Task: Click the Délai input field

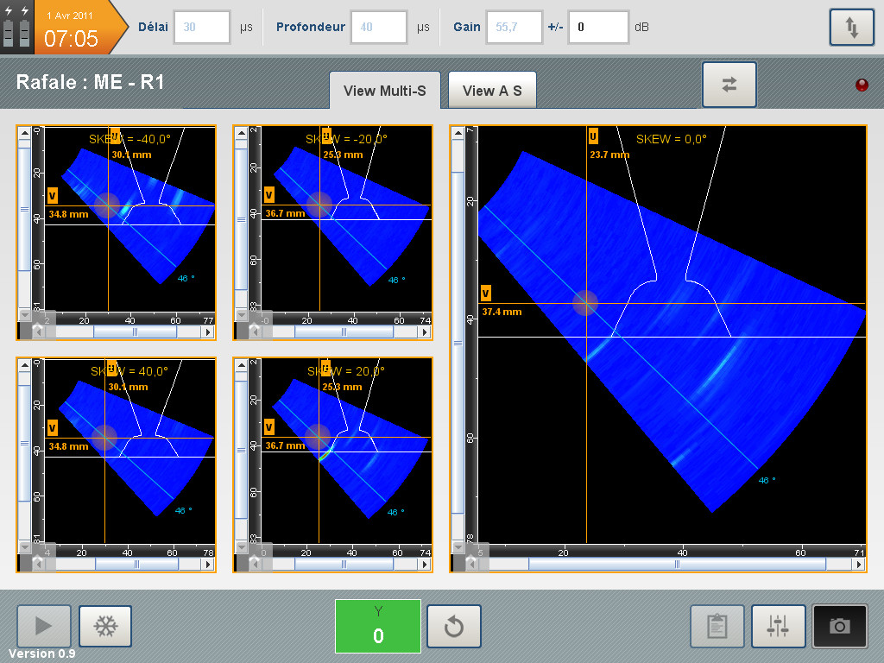Action: click(202, 28)
